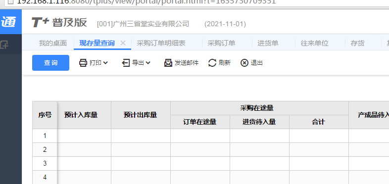This screenshot has width=389, height=184.
Task: Select row number 4
Action: 45,177
